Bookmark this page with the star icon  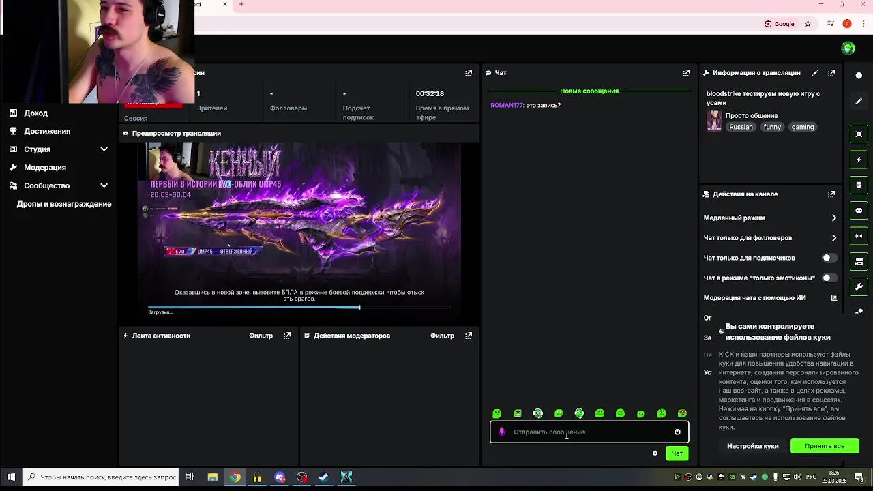(808, 24)
